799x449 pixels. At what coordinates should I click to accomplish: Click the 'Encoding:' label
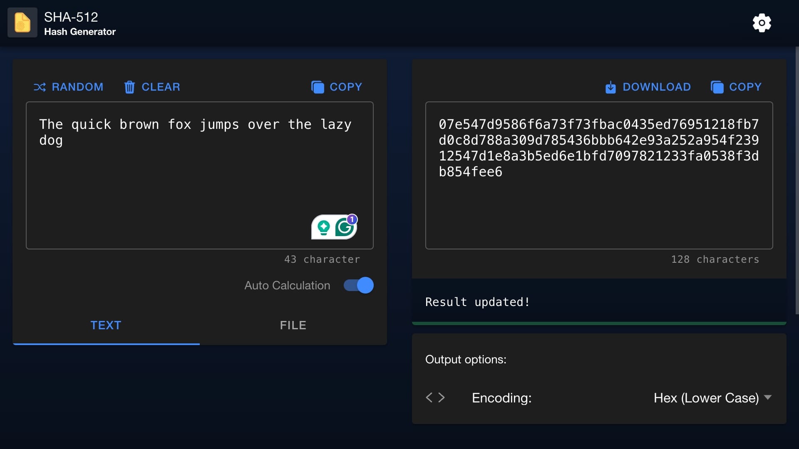501,398
